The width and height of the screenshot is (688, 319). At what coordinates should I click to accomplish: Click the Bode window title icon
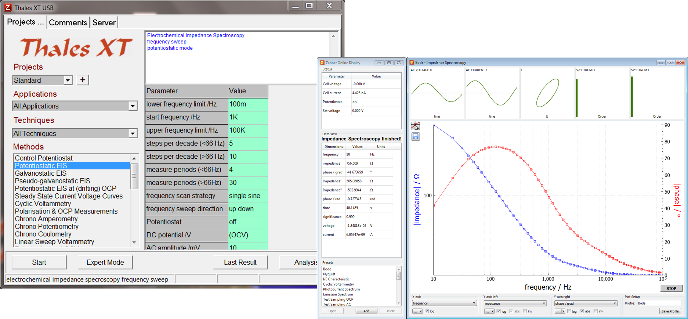412,62
